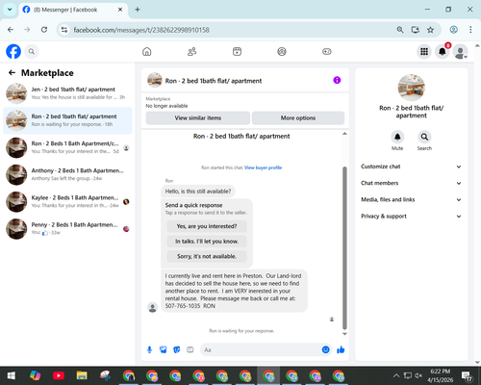Close the Messenger tab
Screen dimensions: 481x385
tap(120, 10)
